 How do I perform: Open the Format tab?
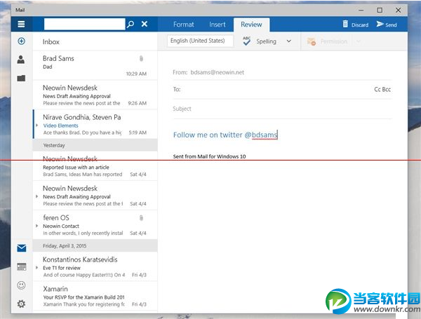tap(183, 25)
